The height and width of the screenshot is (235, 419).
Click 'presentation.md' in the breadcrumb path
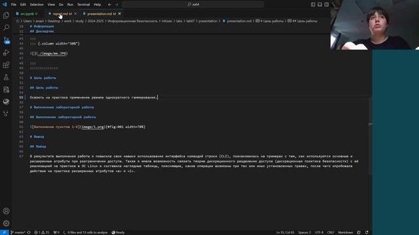pyautogui.click(x=239, y=21)
